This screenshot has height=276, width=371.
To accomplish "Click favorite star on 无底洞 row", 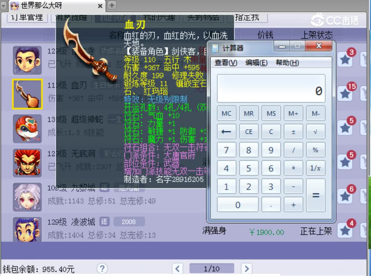I will pyautogui.click(x=345, y=162).
